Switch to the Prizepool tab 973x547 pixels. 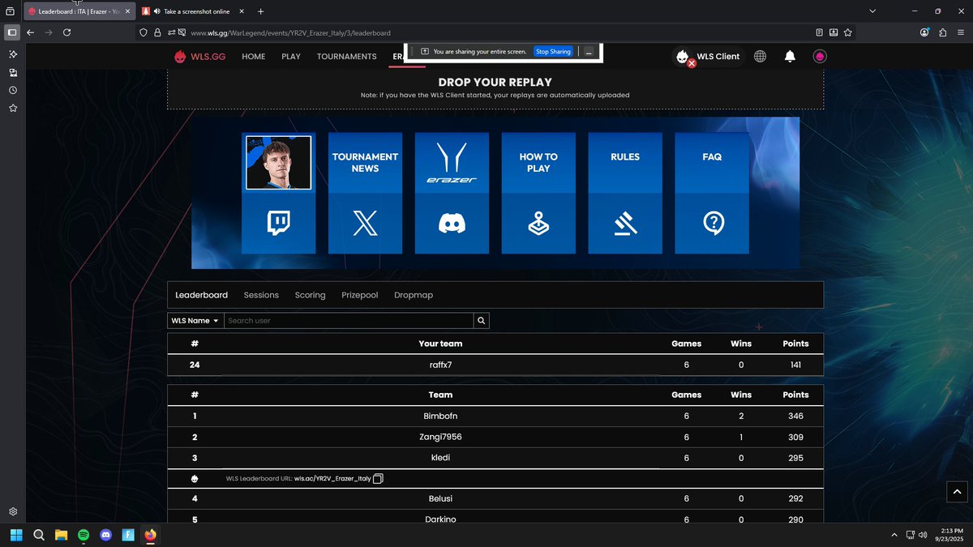click(x=360, y=295)
